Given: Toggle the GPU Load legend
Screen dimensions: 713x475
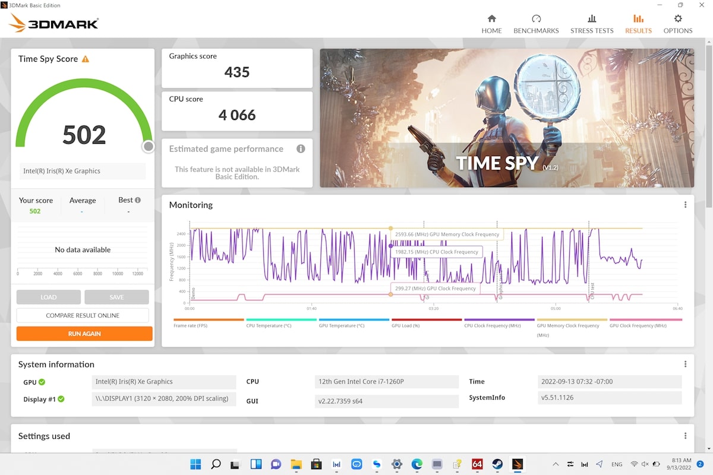Looking at the screenshot, I should (x=426, y=323).
